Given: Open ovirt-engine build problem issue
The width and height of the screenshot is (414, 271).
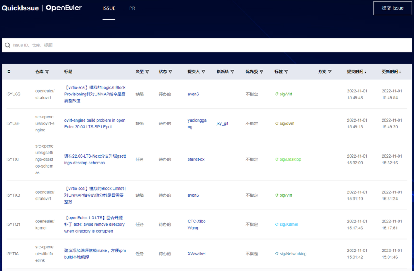Looking at the screenshot, I should (x=95, y=123).
